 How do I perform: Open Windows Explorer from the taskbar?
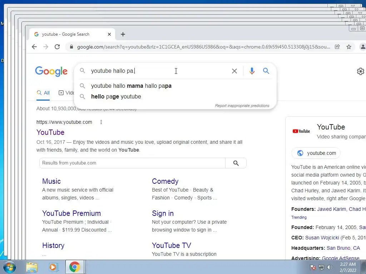point(32,267)
